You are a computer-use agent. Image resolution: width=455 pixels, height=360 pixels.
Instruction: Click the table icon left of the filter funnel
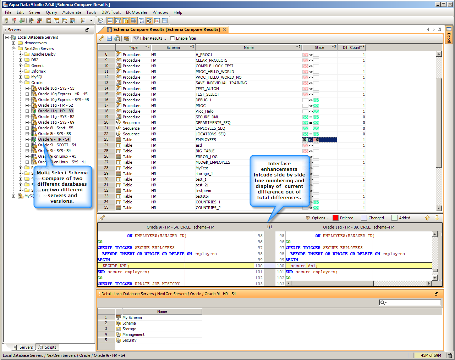pos(127,38)
